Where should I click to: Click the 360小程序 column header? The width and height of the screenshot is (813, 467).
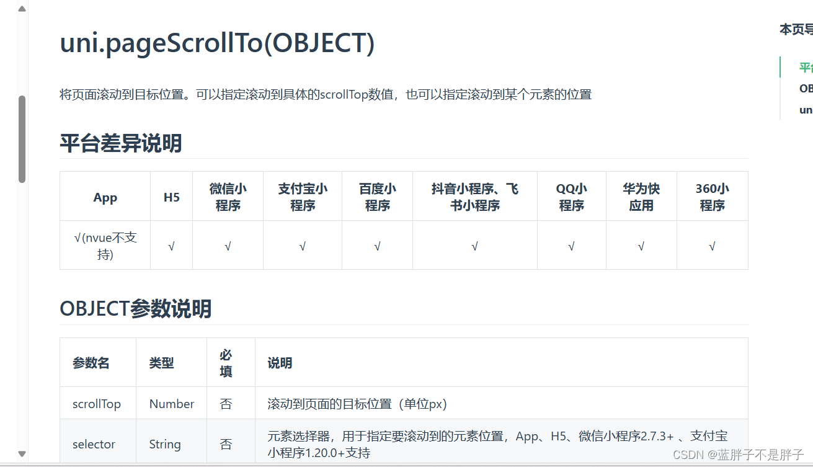[713, 197]
